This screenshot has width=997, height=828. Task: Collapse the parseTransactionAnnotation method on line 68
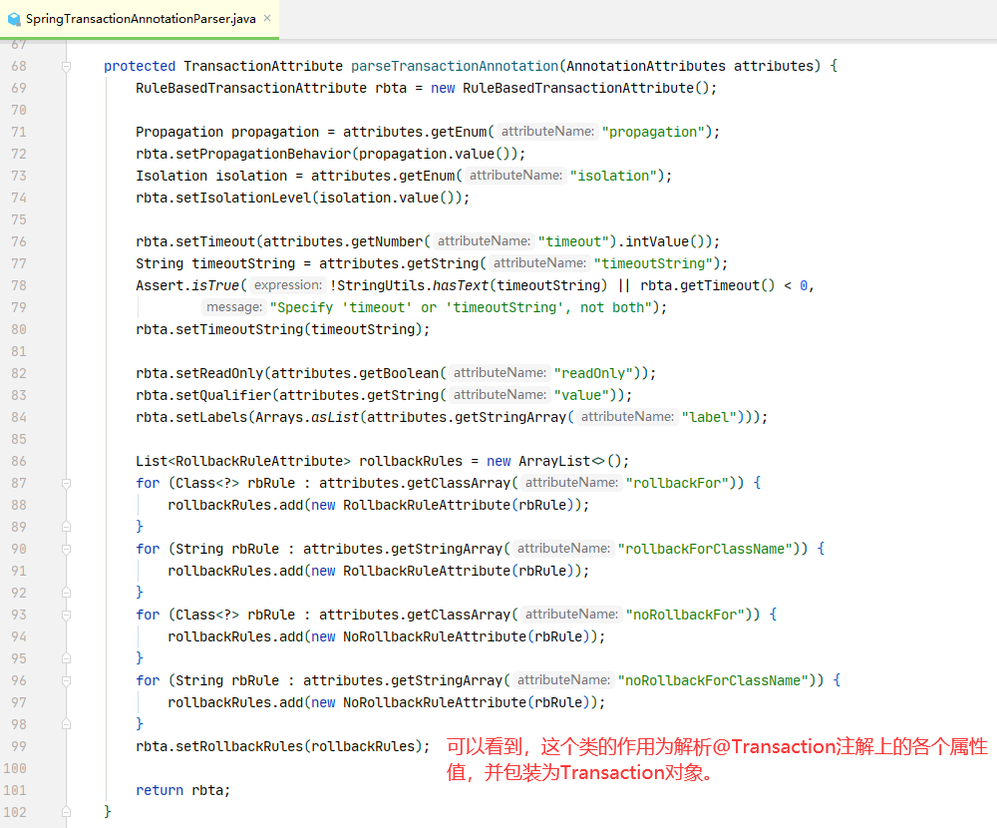point(66,66)
